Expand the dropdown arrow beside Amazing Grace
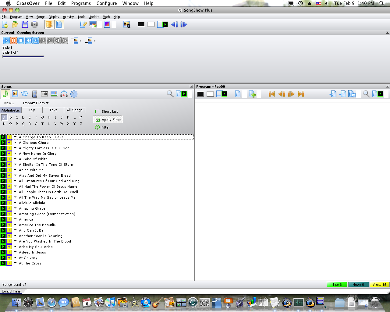Screen dimensions: 390x312 16,208
